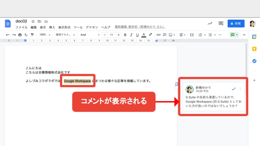Toggle bold formatting
The image size is (260, 146).
(x=125, y=35)
